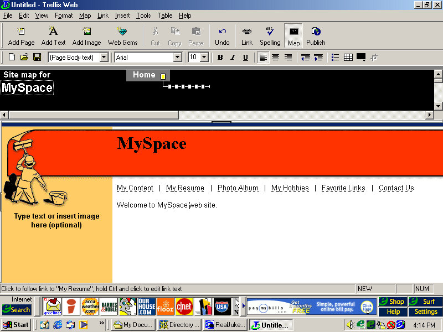Run the Spelling checker
The height and width of the screenshot is (332, 443).
270,36
